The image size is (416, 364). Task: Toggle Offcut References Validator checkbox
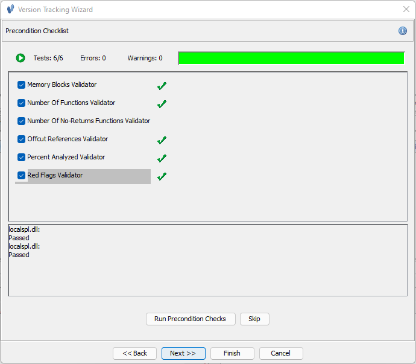pos(21,139)
